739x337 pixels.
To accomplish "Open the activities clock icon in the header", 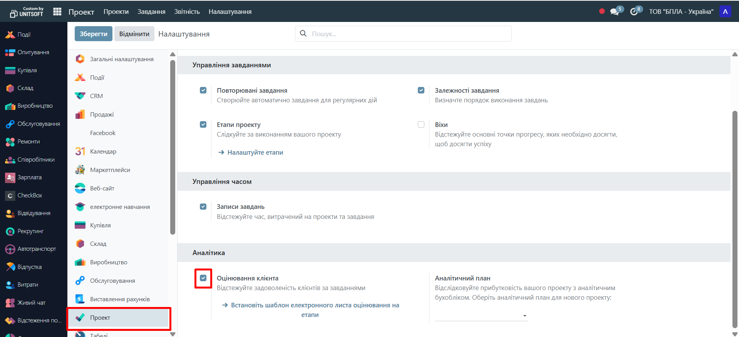I will click(x=634, y=12).
